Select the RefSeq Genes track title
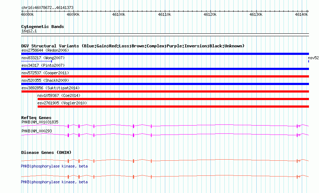Viewport: 319px width, 193px height. pos(36,118)
